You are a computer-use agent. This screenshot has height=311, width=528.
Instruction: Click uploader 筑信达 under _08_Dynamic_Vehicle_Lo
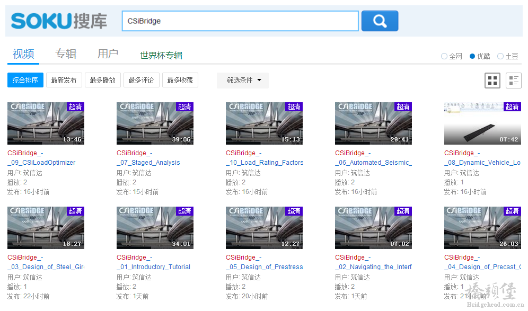[469, 173]
